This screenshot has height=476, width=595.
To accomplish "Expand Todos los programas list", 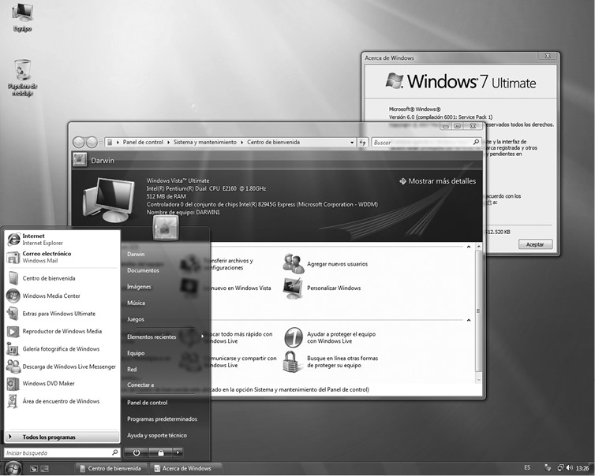I will pyautogui.click(x=49, y=437).
